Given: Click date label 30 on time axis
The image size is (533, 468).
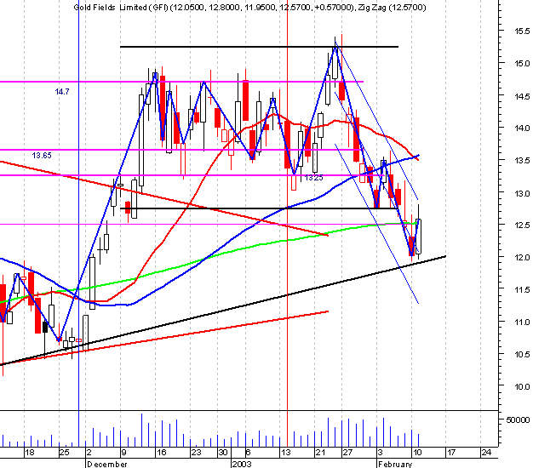Looking at the screenshot, I should click(x=223, y=453).
